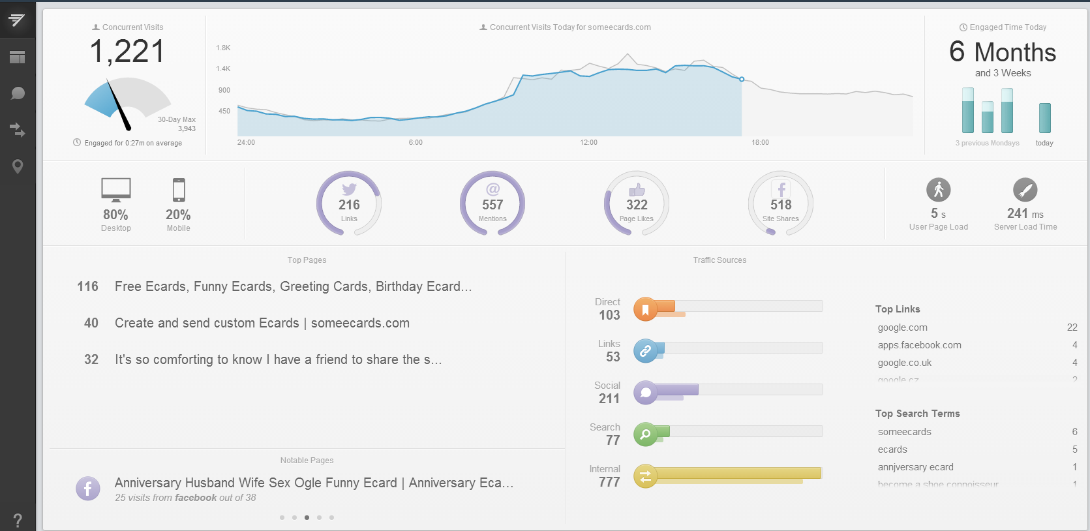Click the Facebook Site Shares gauge
This screenshot has width=1090, height=531.
tap(780, 204)
